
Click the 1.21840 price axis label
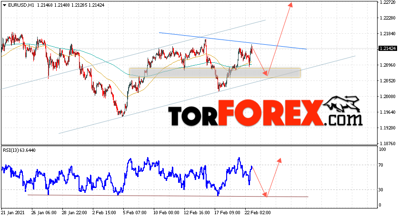tap(388, 34)
